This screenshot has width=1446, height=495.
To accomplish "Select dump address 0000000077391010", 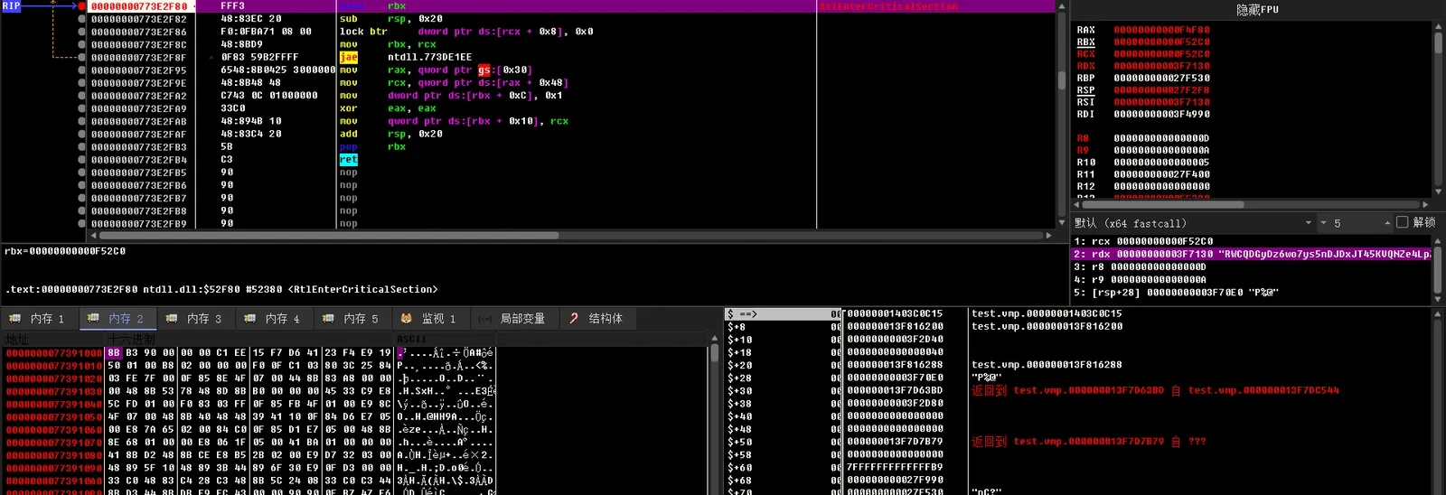I will pyautogui.click(x=53, y=366).
